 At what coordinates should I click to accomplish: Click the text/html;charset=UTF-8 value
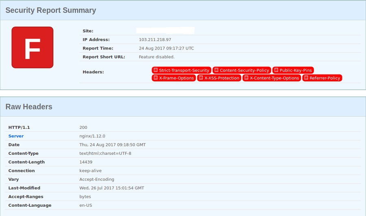pyautogui.click(x=105, y=154)
